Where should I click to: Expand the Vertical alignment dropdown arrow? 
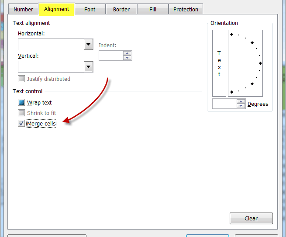89,66
